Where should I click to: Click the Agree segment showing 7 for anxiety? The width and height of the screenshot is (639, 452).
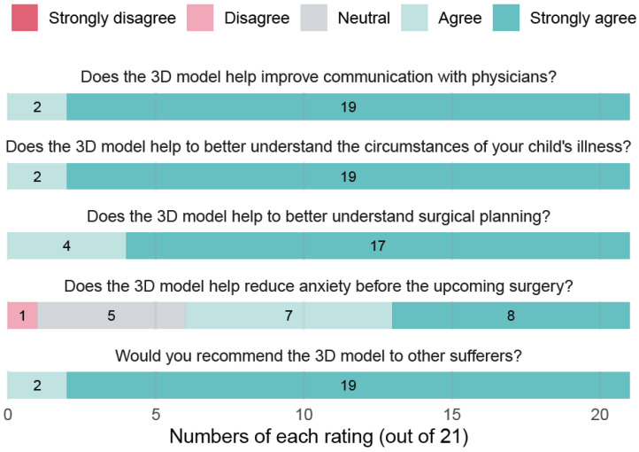coord(289,316)
